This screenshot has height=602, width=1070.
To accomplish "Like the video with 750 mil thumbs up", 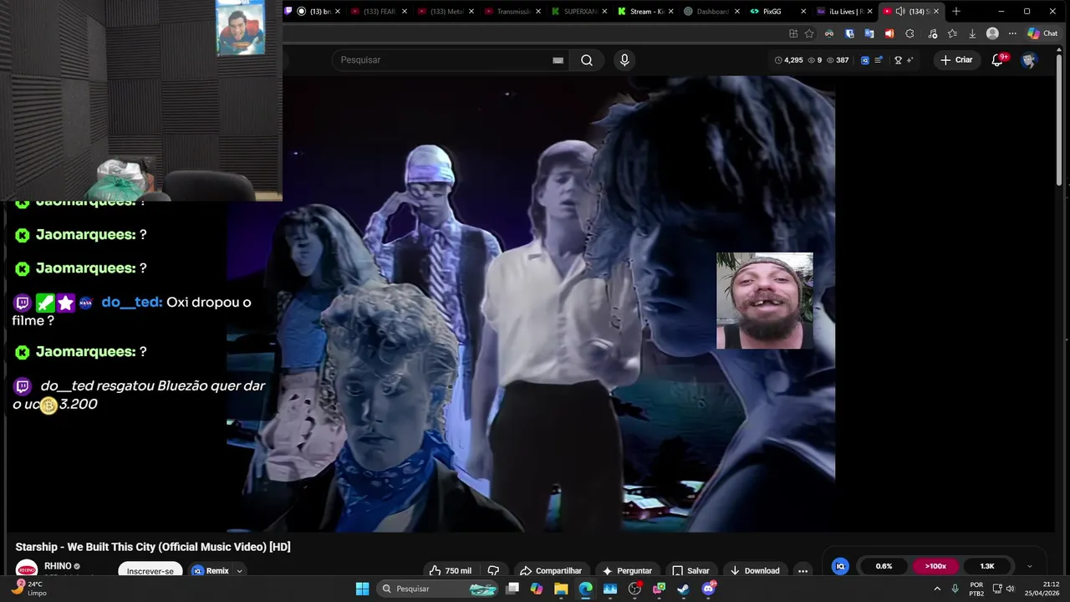I will point(451,570).
